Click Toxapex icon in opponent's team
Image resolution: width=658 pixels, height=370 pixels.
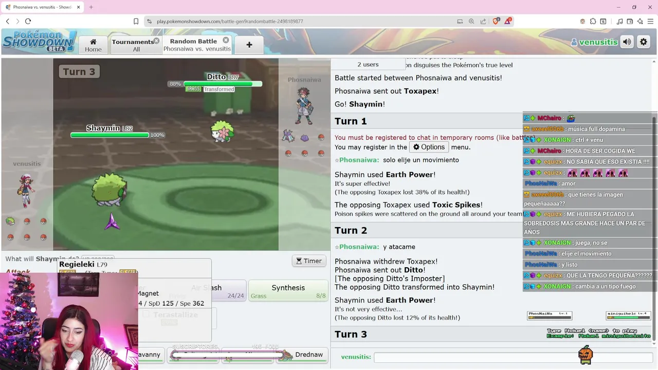click(x=288, y=136)
